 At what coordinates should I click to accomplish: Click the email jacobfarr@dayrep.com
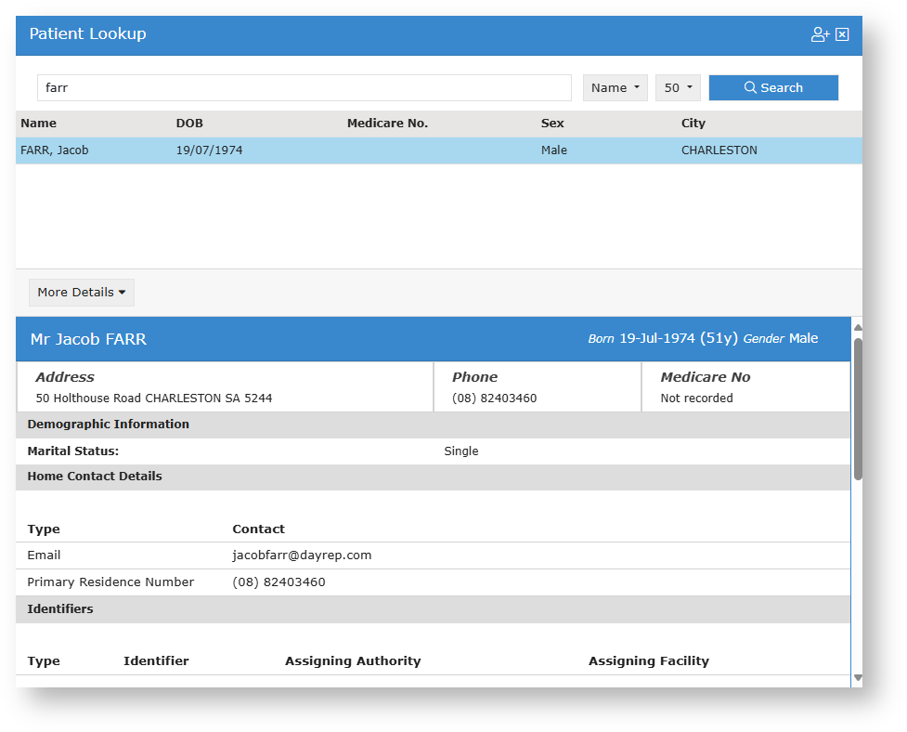(x=302, y=556)
